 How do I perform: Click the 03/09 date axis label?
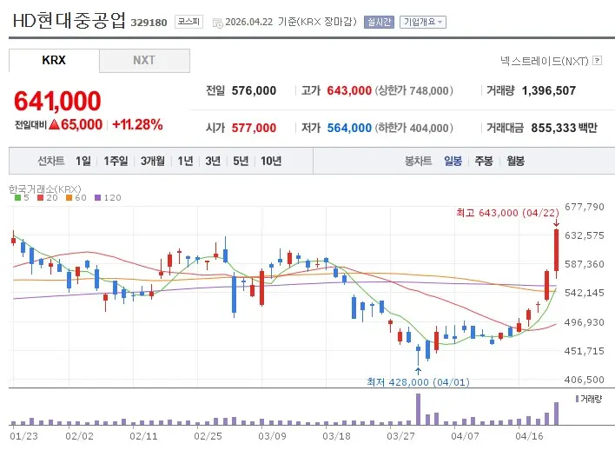pos(272,436)
